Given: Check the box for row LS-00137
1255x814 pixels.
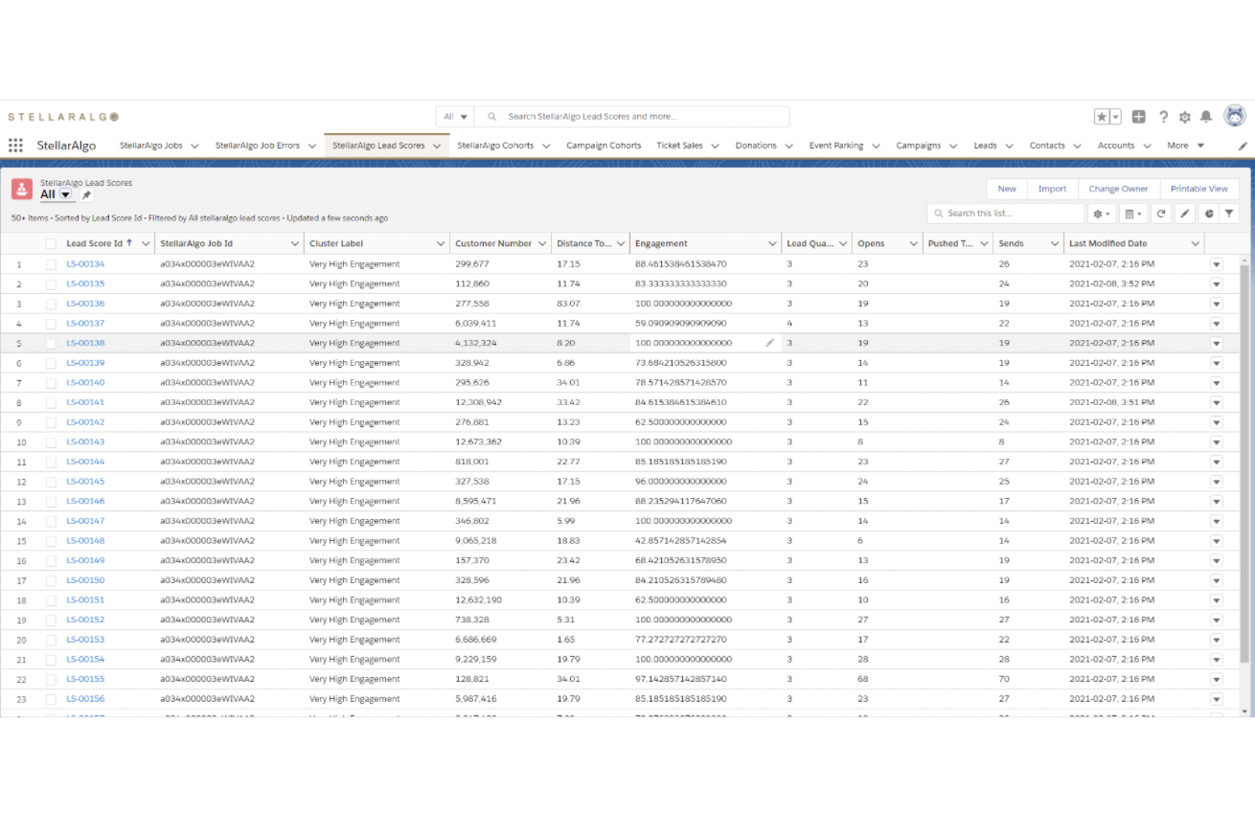Looking at the screenshot, I should coord(51,324).
